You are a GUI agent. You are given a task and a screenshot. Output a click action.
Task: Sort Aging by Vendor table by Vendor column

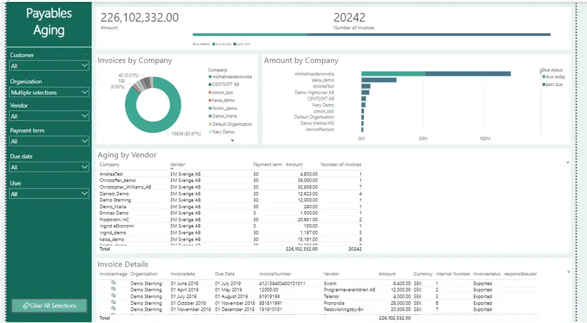[x=178, y=165]
